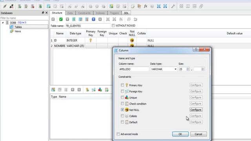The width and height of the screenshot is (251, 141).
Task: Click the Cascade windows icon
Action: point(201,6)
